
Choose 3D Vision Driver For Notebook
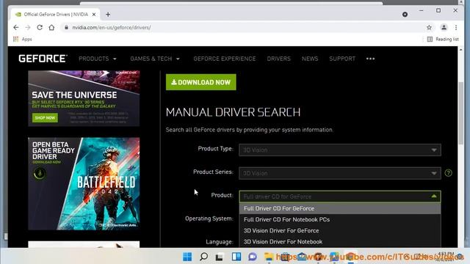tap(340, 241)
